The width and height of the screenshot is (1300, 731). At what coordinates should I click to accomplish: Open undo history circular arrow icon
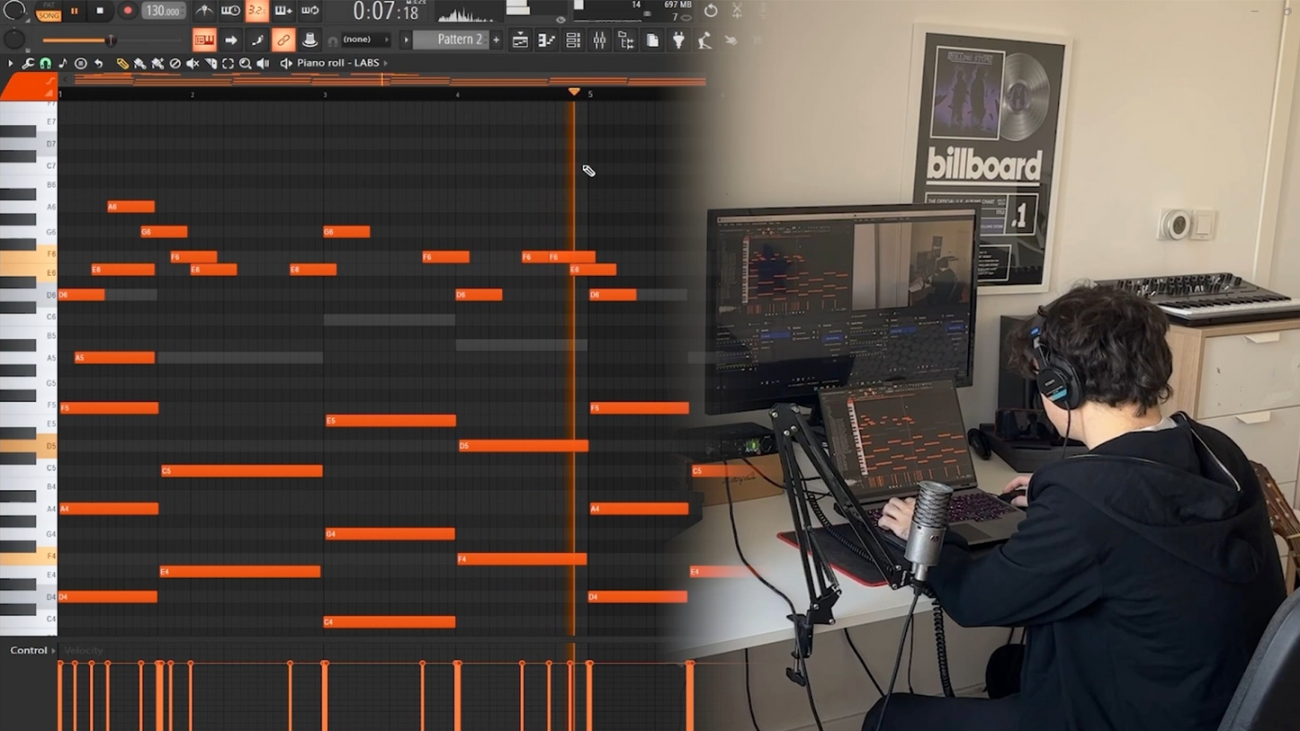[711, 11]
